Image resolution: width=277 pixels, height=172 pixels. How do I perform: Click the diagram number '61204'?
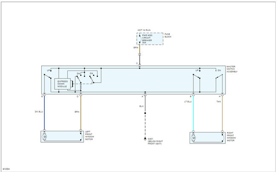click(x=6, y=169)
